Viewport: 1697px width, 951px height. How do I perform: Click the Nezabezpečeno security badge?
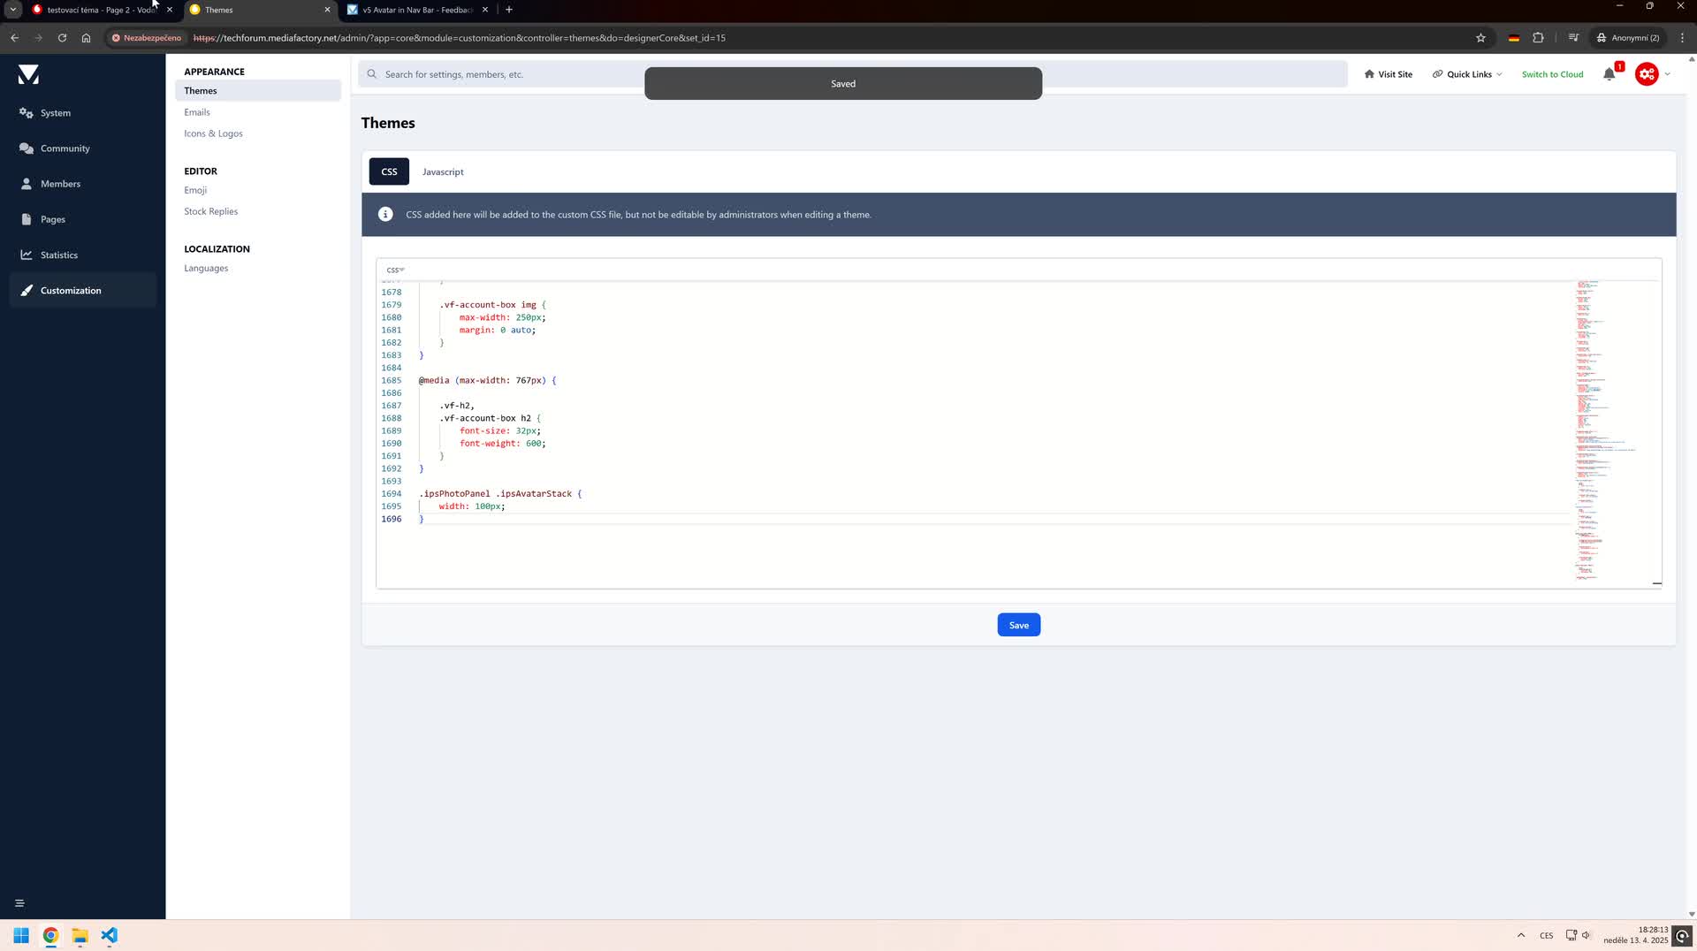coord(147,38)
